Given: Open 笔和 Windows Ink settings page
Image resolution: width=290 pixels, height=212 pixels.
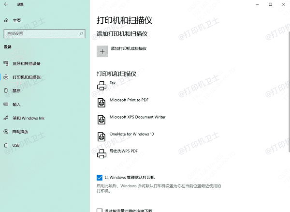Looking at the screenshot, I should point(29,118).
